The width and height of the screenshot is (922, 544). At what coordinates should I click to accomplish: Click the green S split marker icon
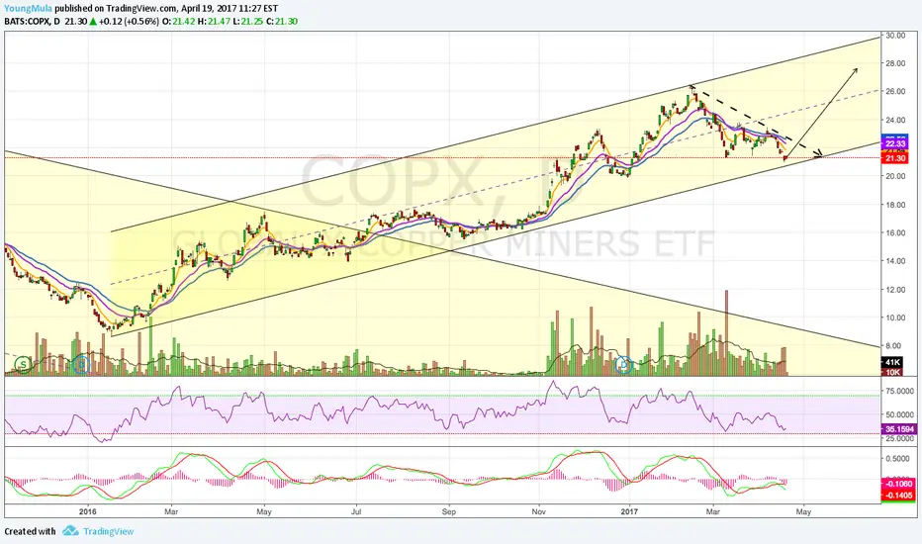point(23,365)
